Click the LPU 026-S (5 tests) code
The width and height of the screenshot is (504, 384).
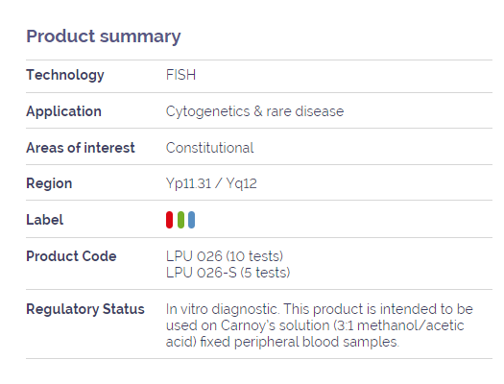click(x=228, y=273)
